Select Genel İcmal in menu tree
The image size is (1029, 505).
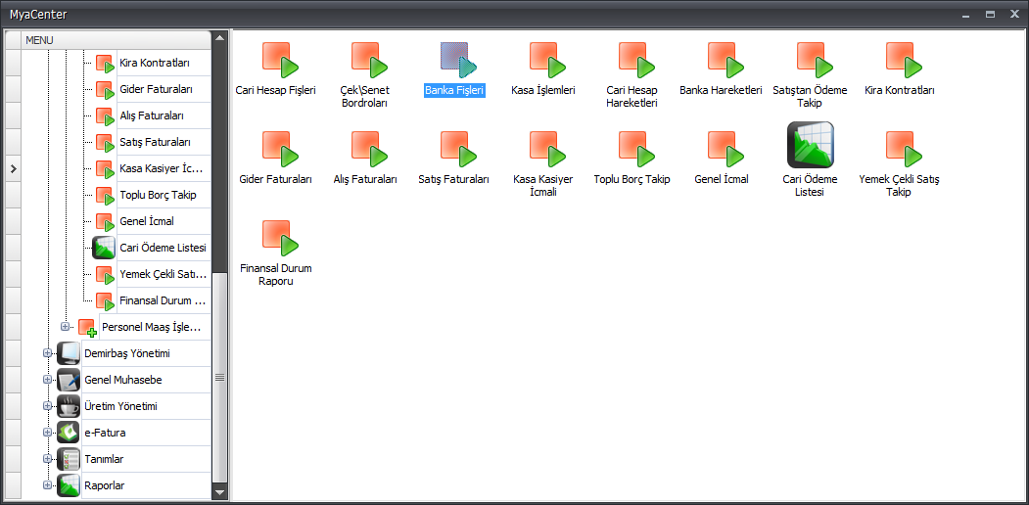(147, 221)
